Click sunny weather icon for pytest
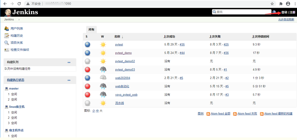This screenshot has height=140, width=297. tap(103, 44)
